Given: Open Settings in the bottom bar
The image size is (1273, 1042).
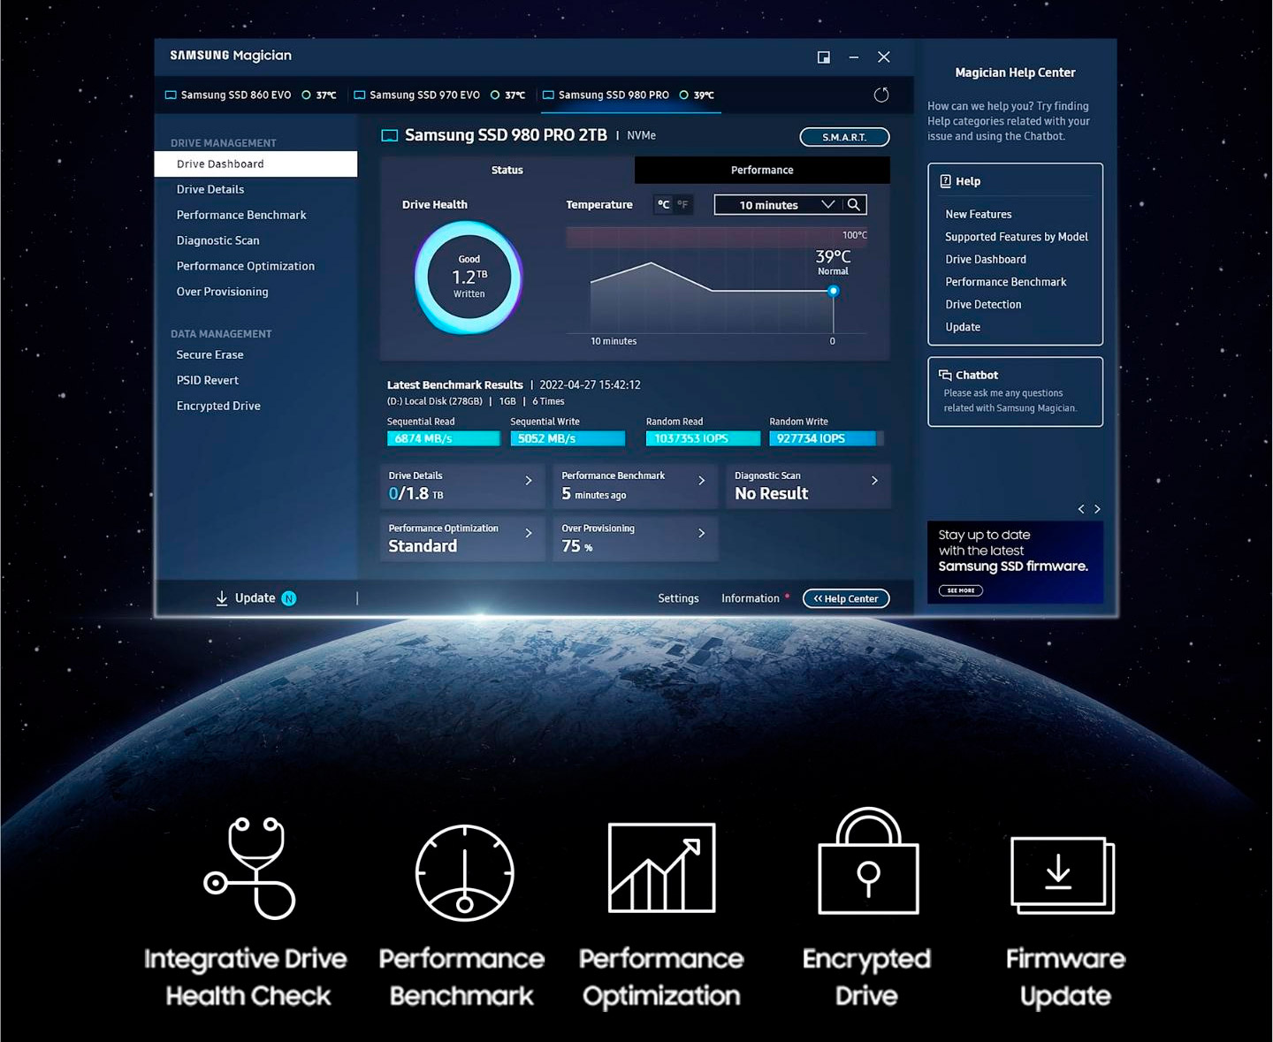Looking at the screenshot, I should (x=679, y=598).
